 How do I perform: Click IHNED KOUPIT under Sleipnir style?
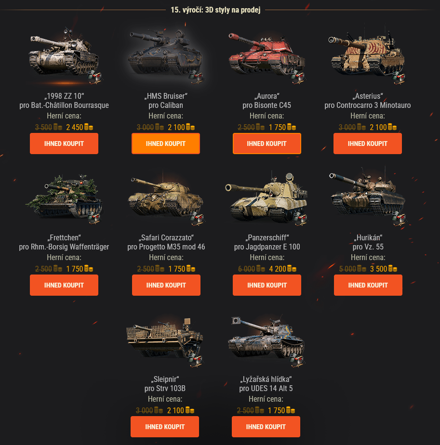click(165, 427)
